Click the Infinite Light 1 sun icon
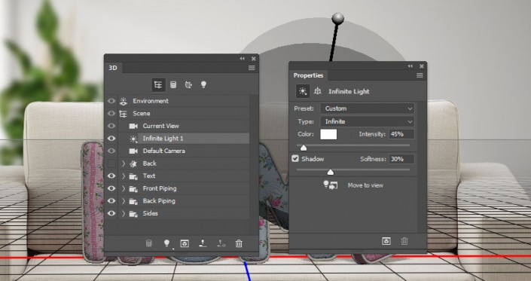 pos(133,139)
